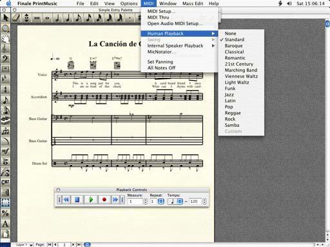Choose Samba playback style

click(241, 125)
